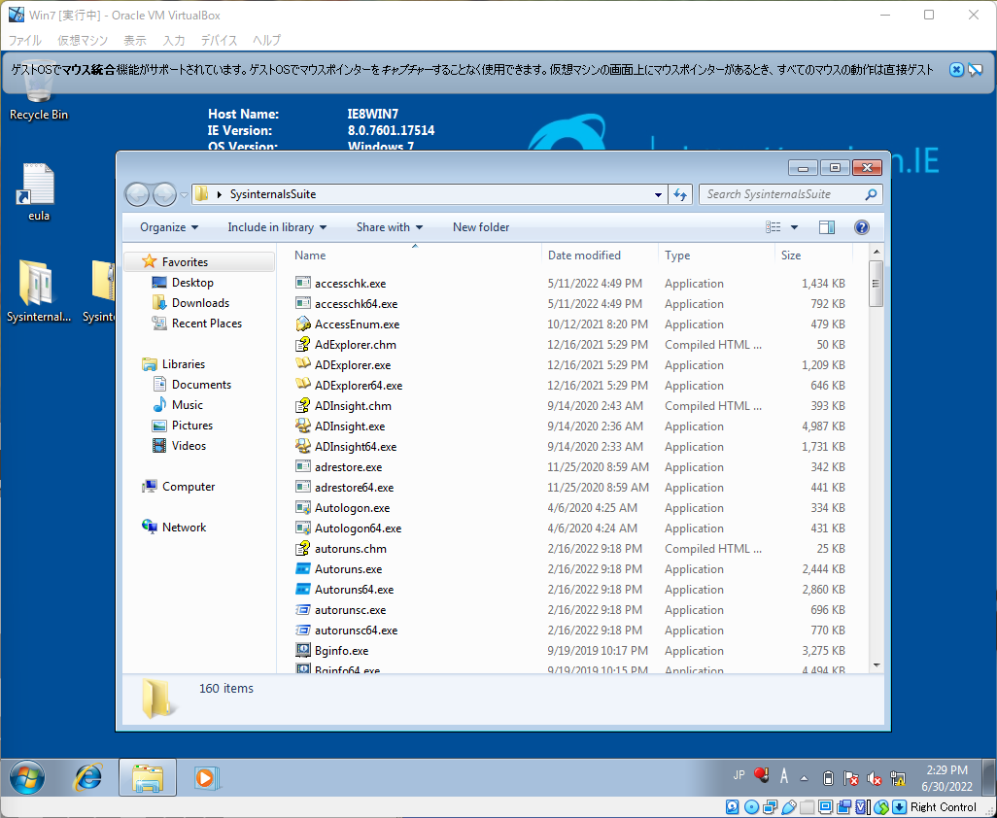Open the Explorer help icon

[x=862, y=227]
